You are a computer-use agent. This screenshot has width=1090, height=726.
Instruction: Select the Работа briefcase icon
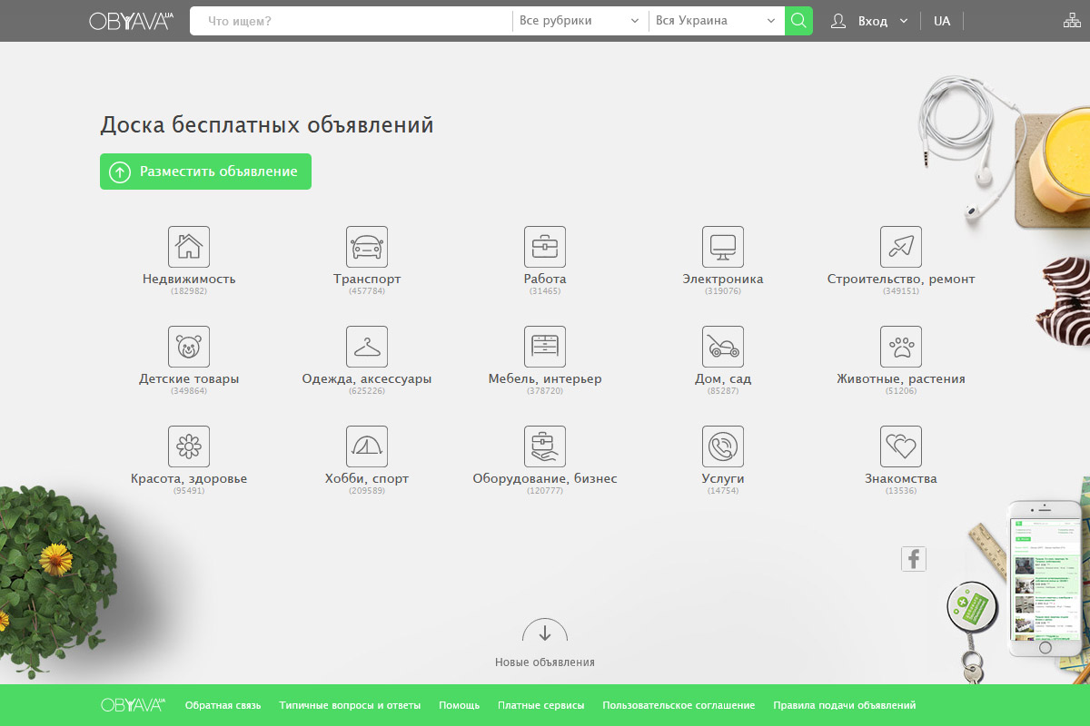545,247
